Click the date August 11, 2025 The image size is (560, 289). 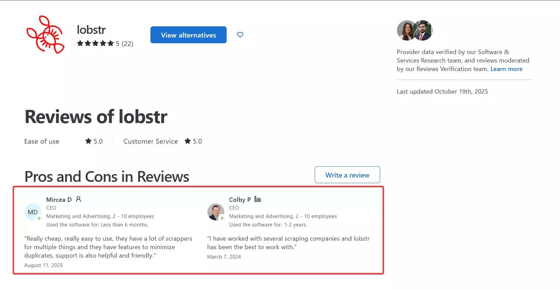click(43, 265)
